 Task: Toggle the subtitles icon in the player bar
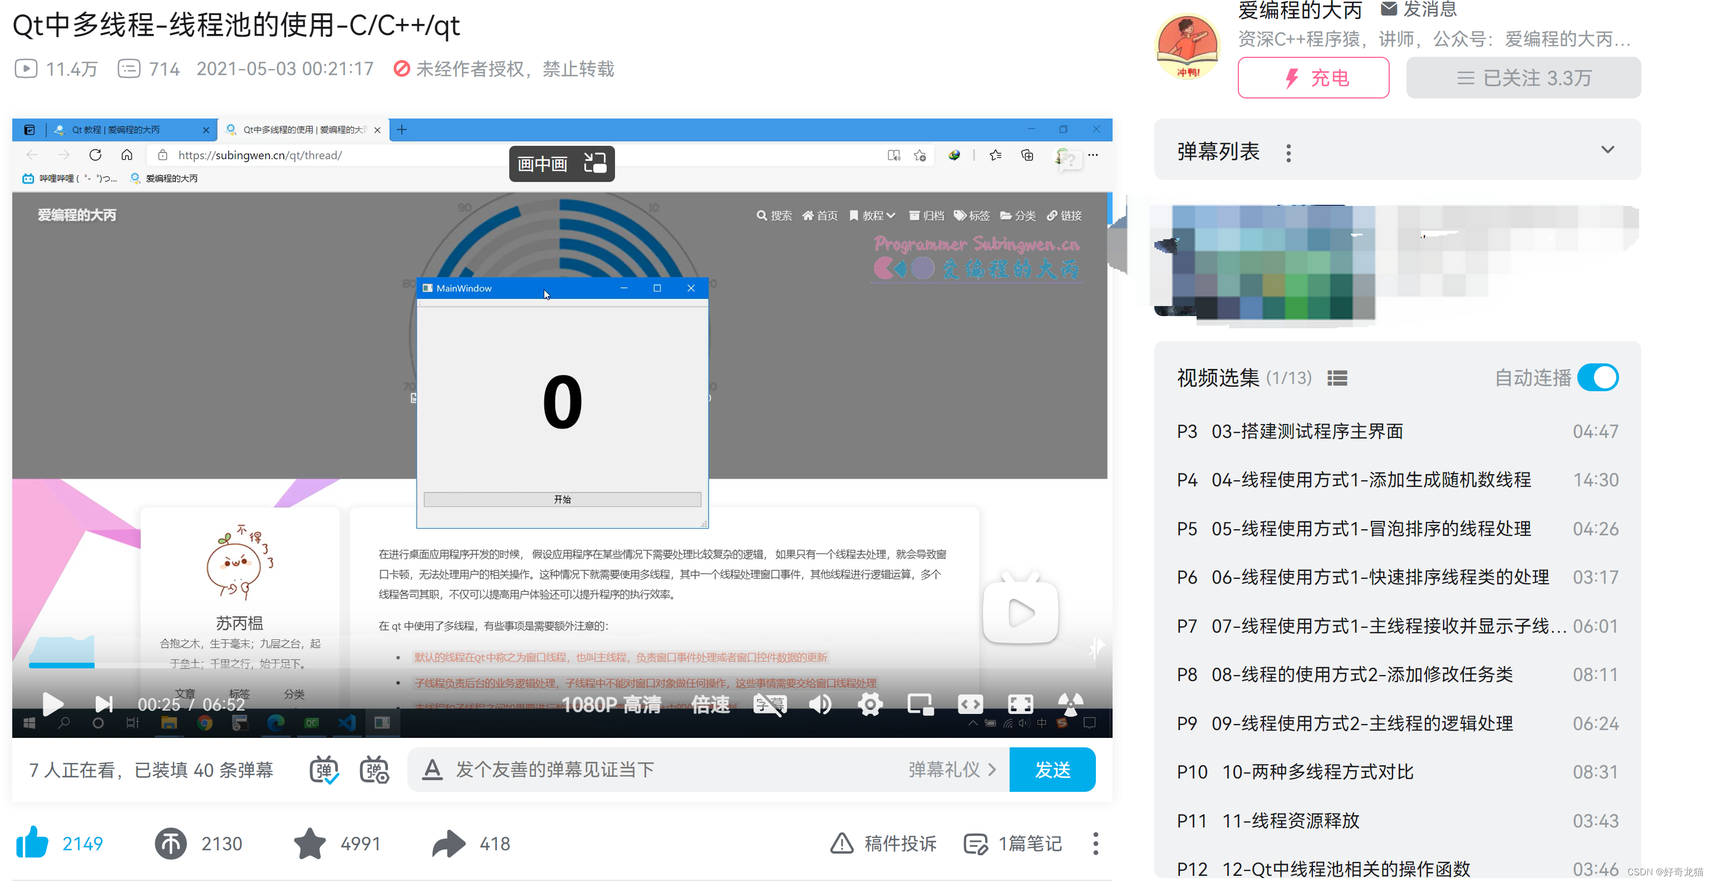(x=770, y=704)
